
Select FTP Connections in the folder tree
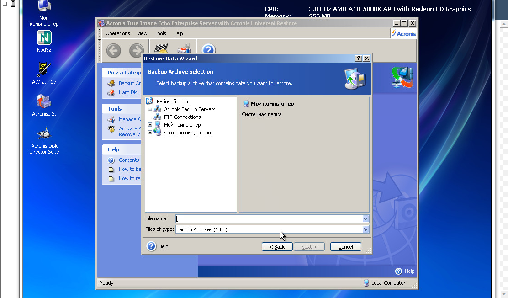(x=182, y=117)
